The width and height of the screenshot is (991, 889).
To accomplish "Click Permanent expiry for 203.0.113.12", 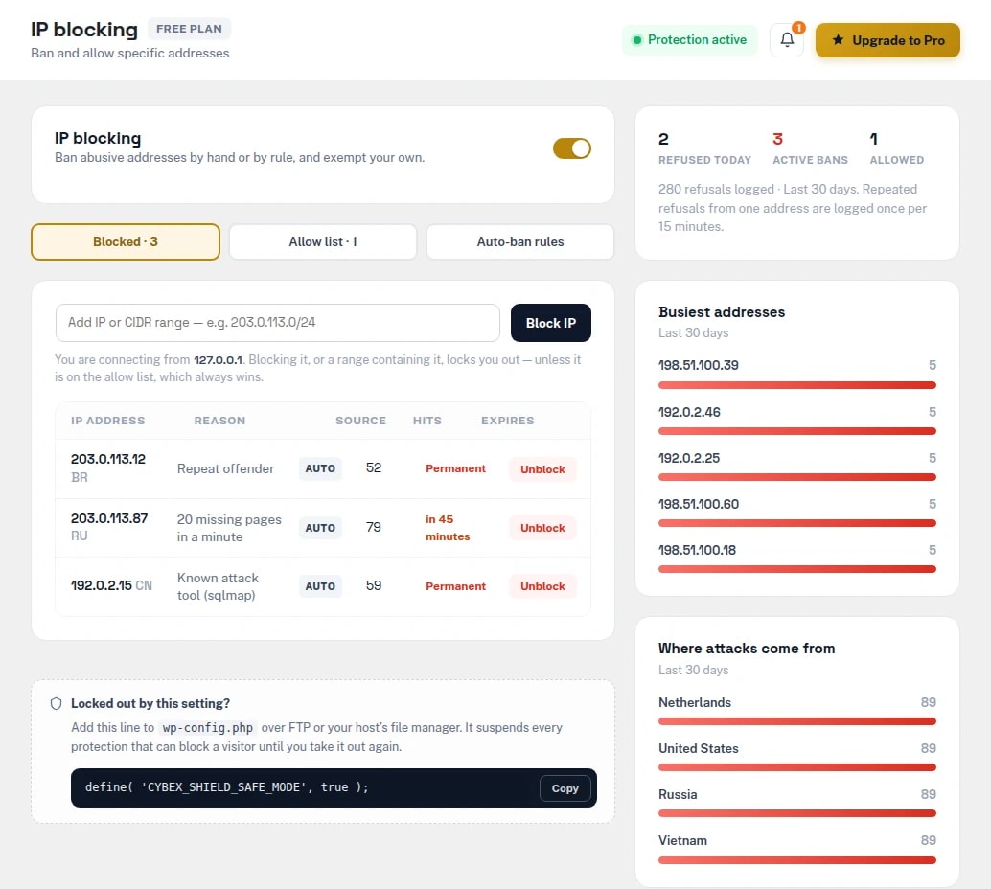I will click(x=455, y=468).
